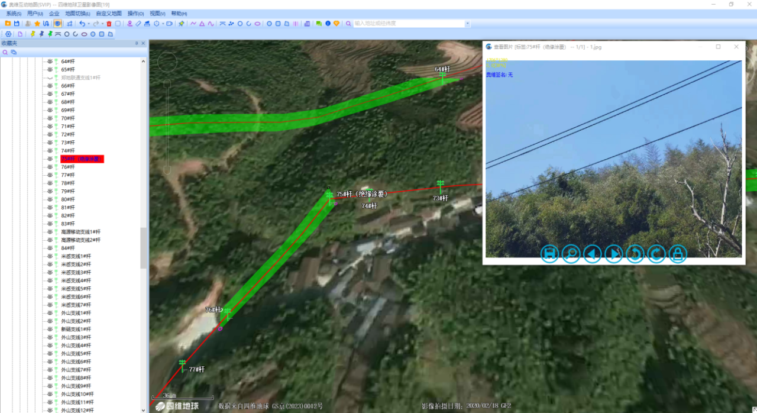Hide the 70#杆 marker via eye icon

pos(50,118)
